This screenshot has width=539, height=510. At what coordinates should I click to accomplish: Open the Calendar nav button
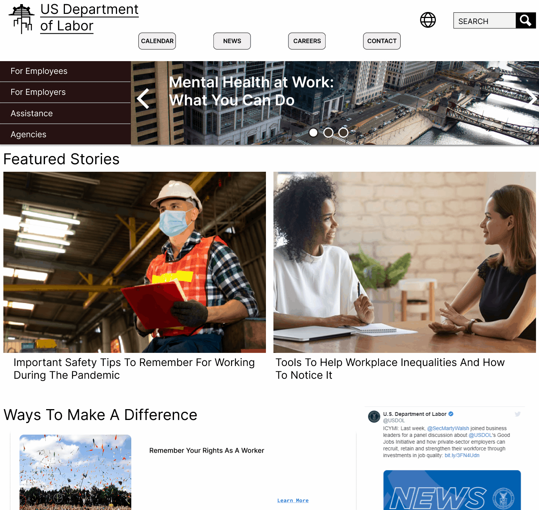point(157,41)
